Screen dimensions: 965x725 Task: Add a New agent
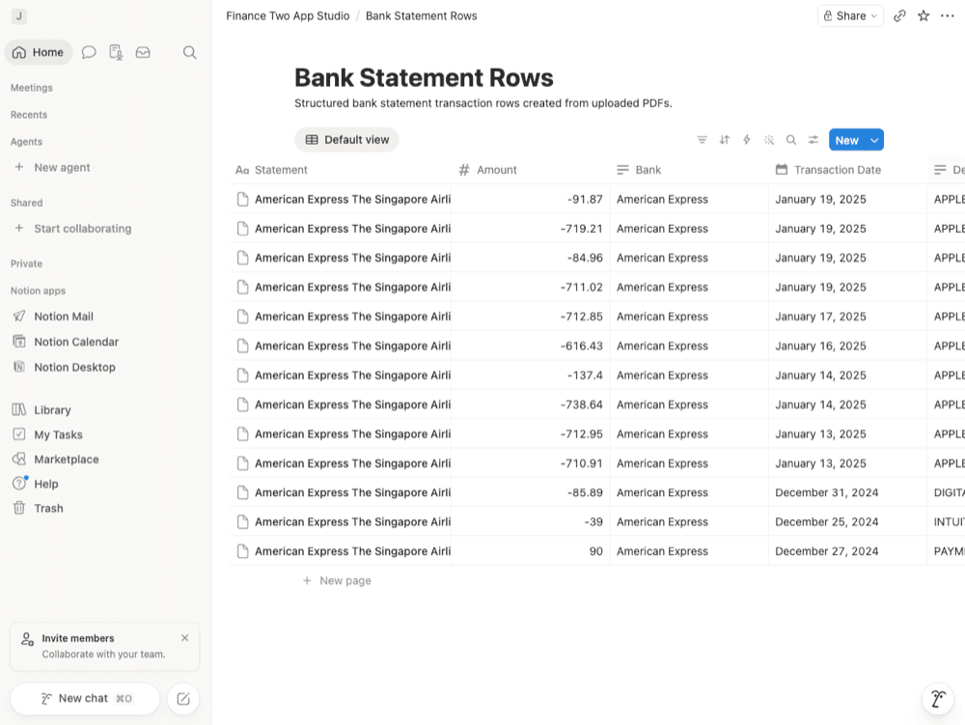coord(62,167)
